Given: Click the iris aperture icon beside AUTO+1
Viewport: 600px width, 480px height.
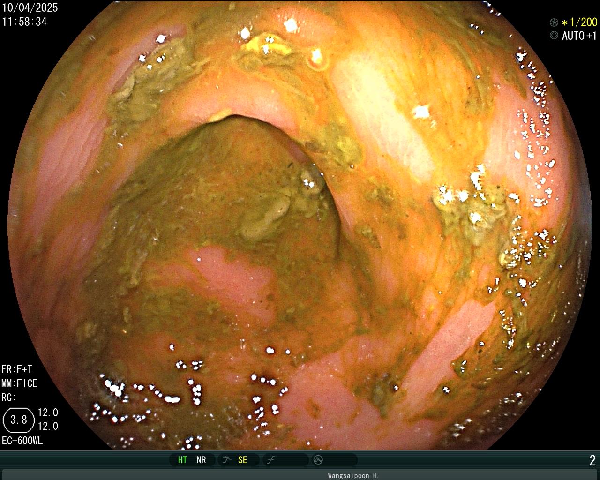Looking at the screenshot, I should pyautogui.click(x=554, y=36).
